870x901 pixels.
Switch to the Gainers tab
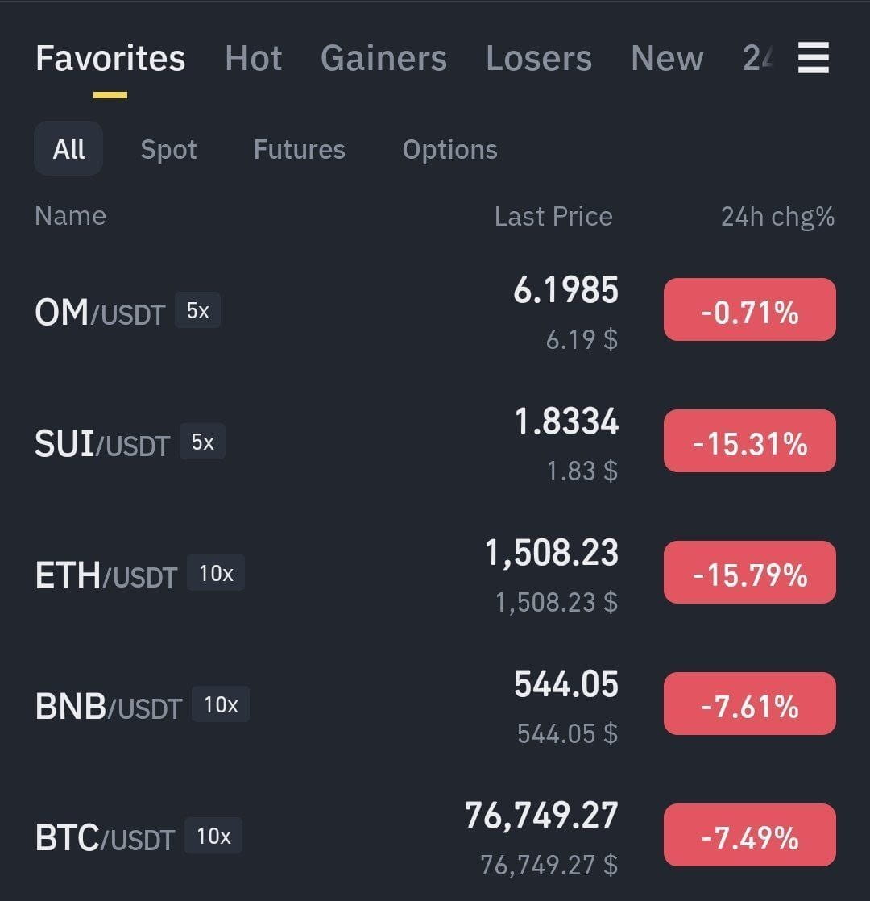click(x=383, y=58)
